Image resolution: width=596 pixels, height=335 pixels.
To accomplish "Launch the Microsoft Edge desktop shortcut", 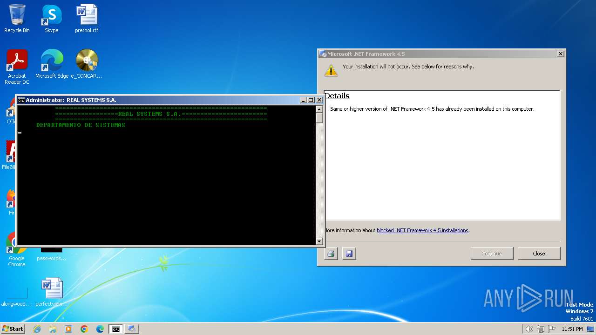I will click(52, 64).
